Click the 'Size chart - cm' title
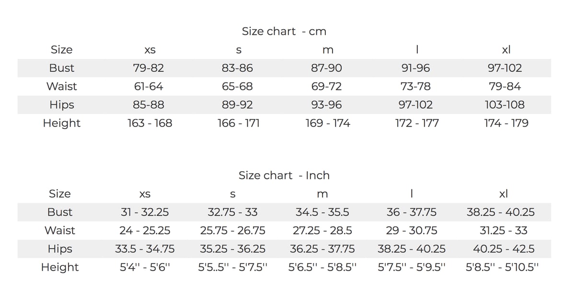Image resolution: width=575 pixels, height=296 pixels. (284, 32)
